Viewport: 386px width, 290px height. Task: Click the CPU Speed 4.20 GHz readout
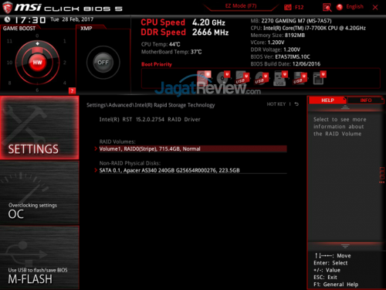tap(183, 22)
